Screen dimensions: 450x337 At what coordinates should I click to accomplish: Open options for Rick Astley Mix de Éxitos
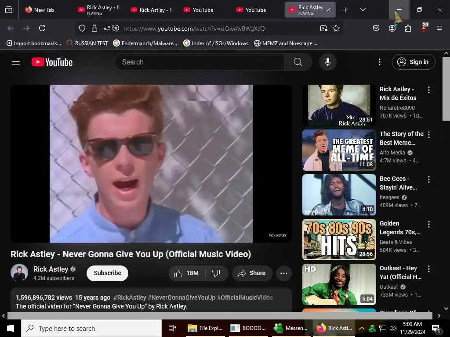pyautogui.click(x=429, y=90)
